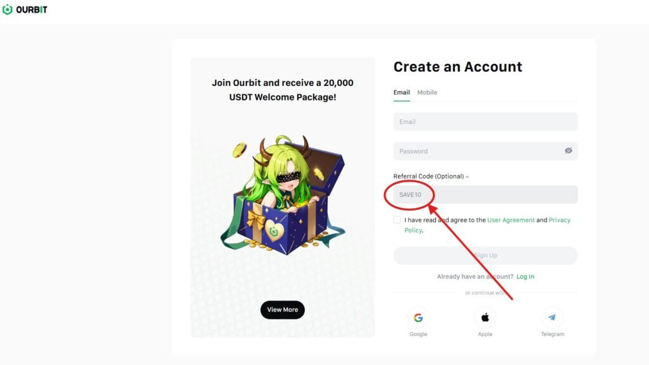
Task: Sign up with the Google icon
Action: [418, 318]
